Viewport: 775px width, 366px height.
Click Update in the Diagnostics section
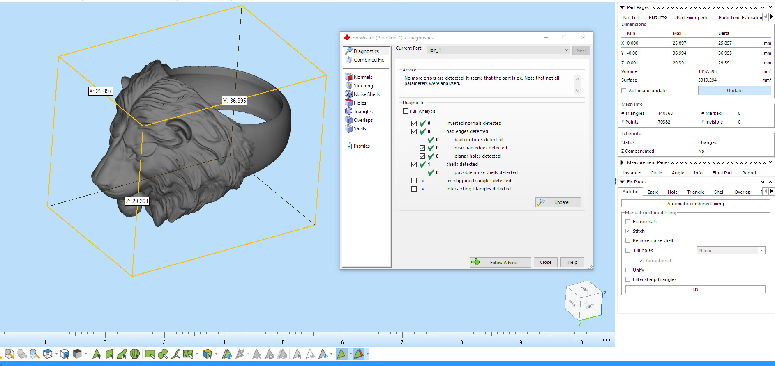coord(558,202)
